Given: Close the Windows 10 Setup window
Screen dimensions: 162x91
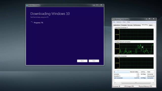Looking at the screenshot, I should click(101, 5).
